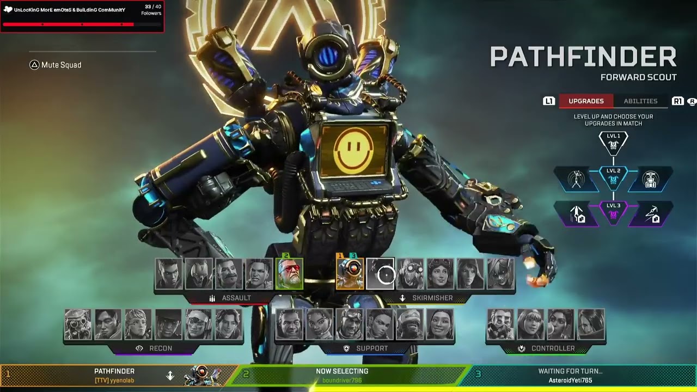Select Bloodhound's masked portrait in Recon

coord(78,324)
